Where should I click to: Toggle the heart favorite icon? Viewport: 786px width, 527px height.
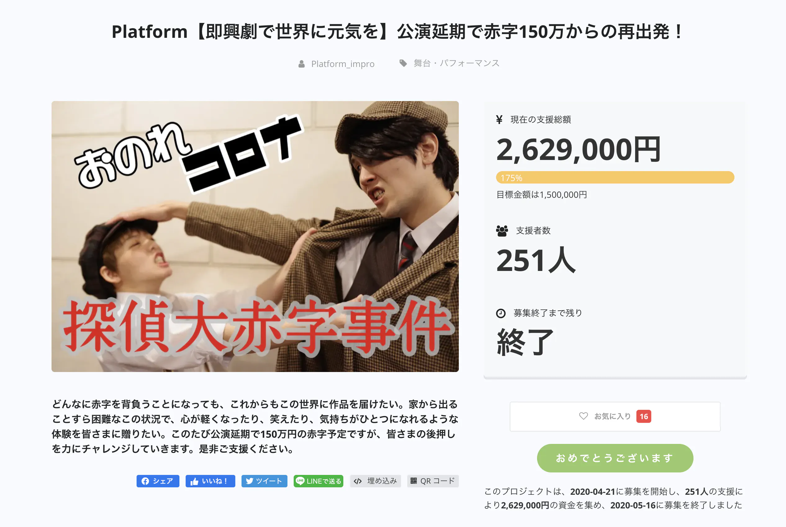(583, 416)
